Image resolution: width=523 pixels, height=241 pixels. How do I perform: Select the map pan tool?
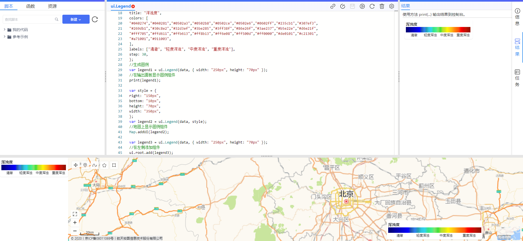[x=76, y=165]
